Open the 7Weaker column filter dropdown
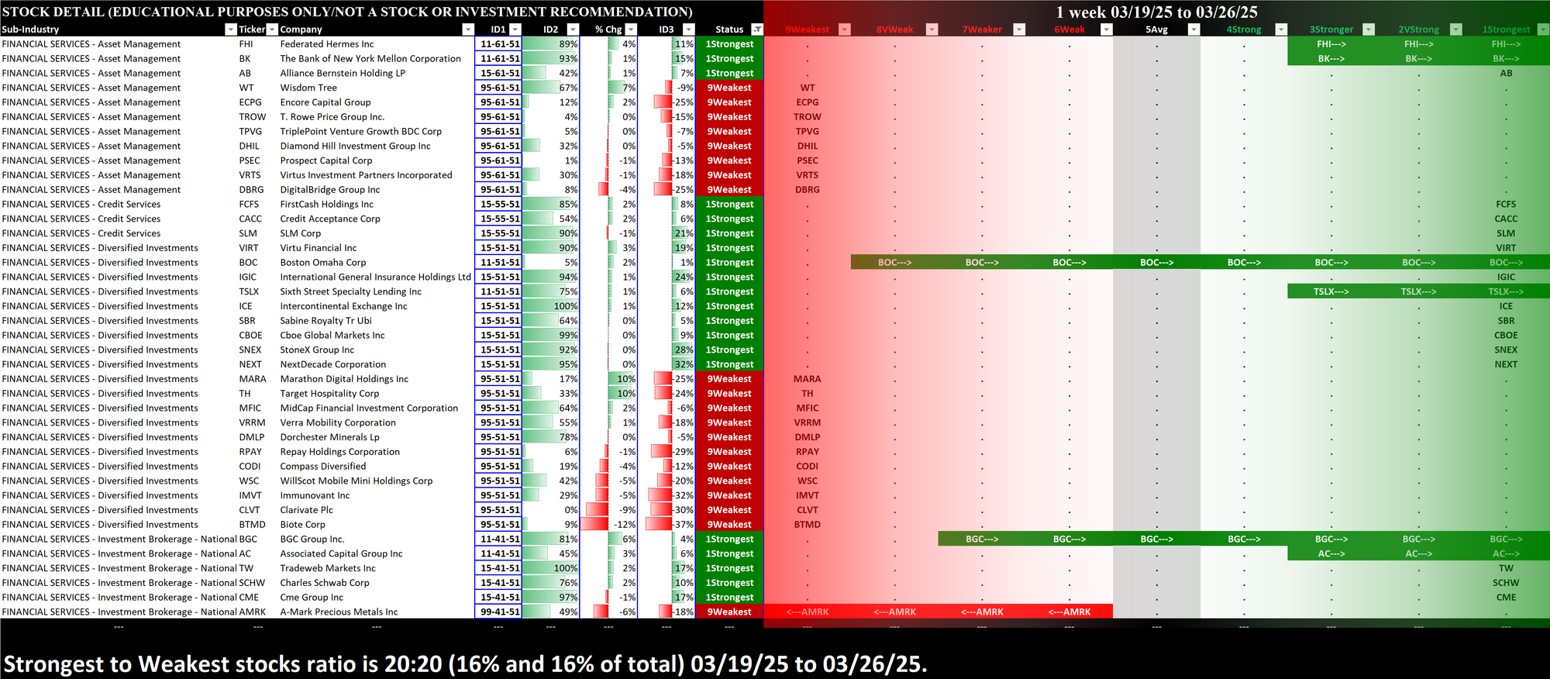The image size is (1550, 679). [x=1020, y=29]
